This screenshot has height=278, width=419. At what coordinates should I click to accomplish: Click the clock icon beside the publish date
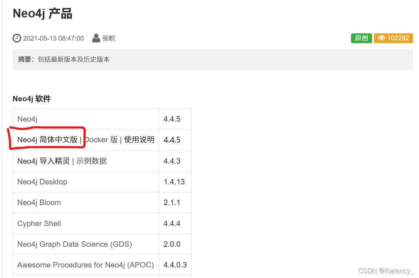(x=17, y=38)
